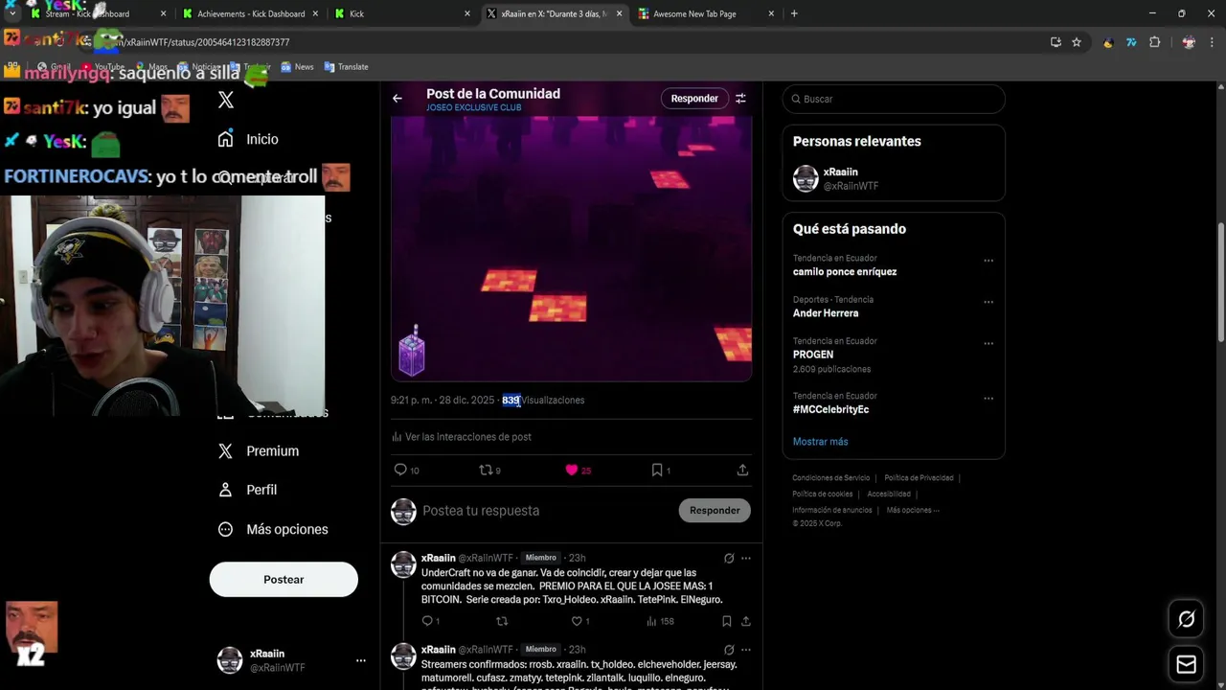Click Responder button beside reply box
The image size is (1226, 690).
[x=715, y=511]
